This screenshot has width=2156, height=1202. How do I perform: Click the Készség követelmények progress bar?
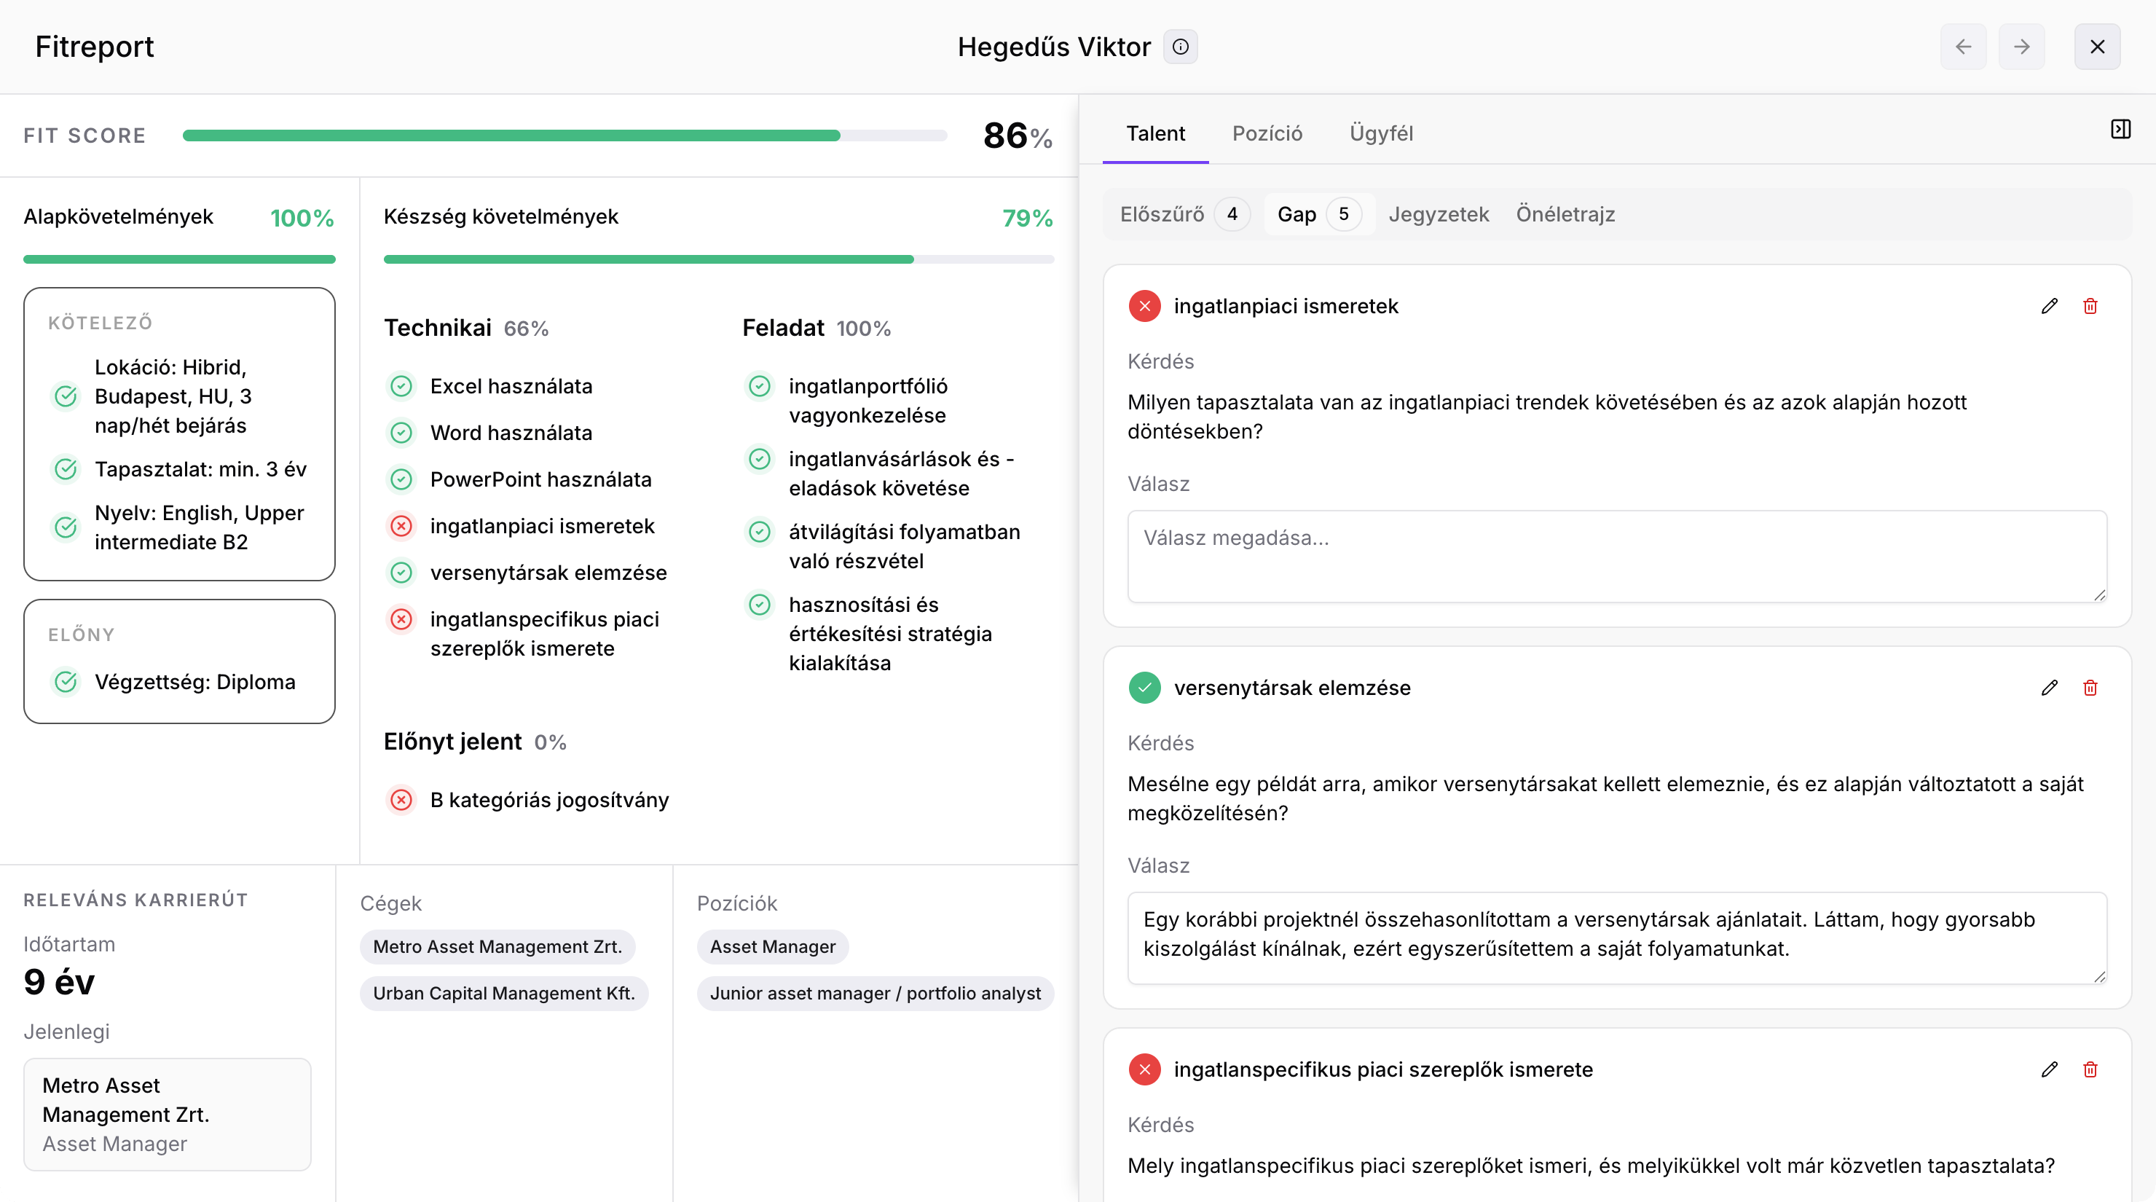tap(719, 259)
